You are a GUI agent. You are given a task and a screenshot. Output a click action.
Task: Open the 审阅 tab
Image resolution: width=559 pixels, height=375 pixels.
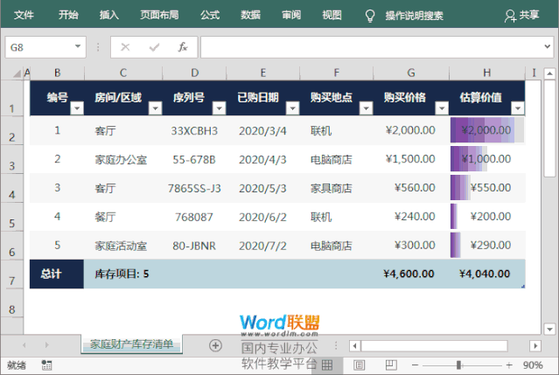pos(291,15)
